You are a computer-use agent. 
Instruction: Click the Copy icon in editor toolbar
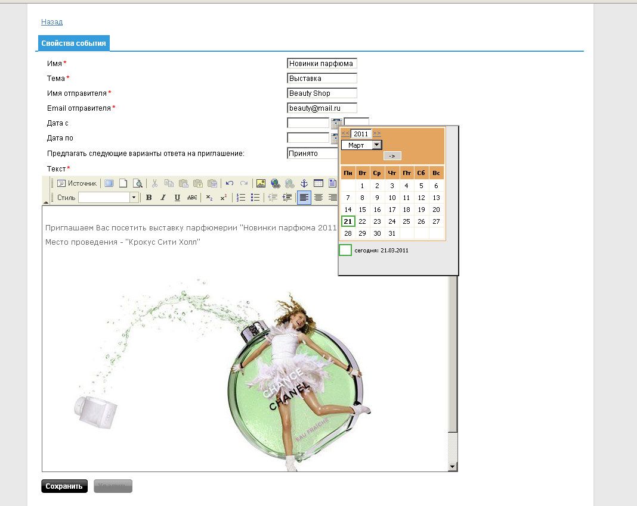click(169, 183)
